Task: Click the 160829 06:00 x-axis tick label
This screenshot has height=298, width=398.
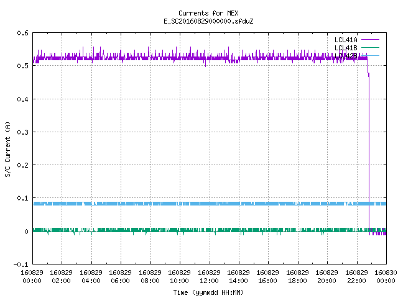Action: 120,276
